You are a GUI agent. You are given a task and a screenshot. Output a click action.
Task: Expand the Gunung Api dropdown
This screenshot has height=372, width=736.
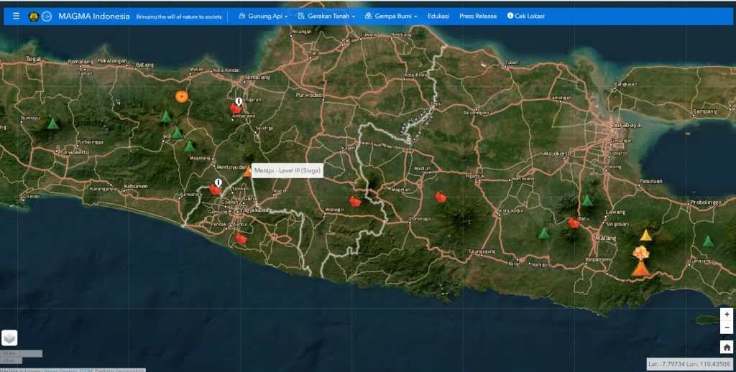click(x=263, y=16)
